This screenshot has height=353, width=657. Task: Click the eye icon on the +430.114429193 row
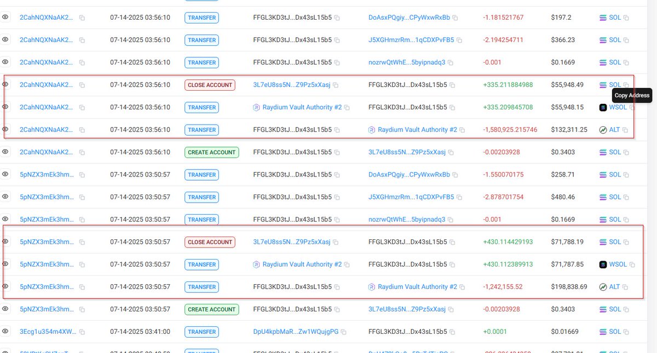point(5,242)
